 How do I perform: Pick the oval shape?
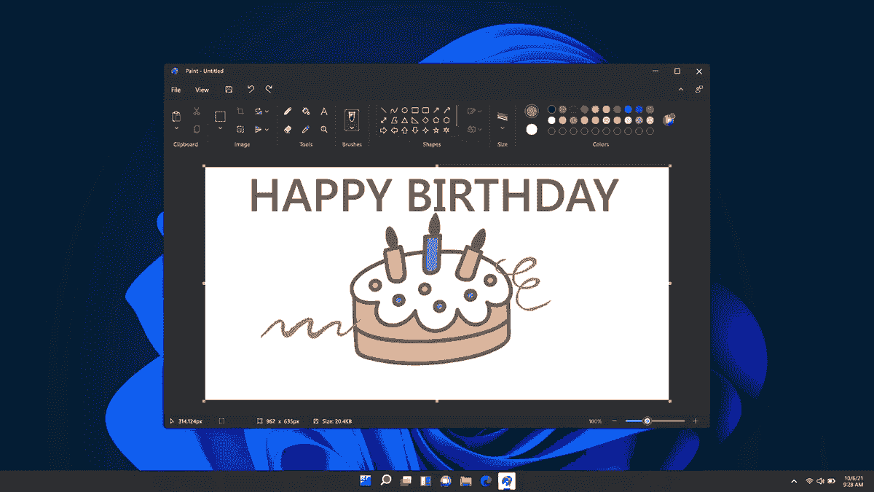405,110
